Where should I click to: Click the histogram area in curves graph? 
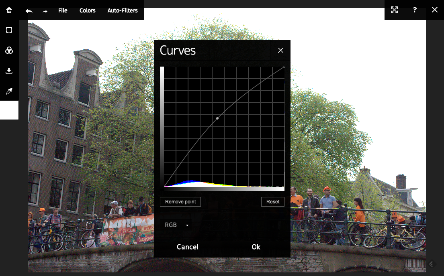(224, 183)
